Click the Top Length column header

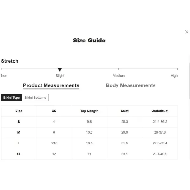pos(89,111)
